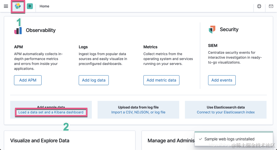Viewport: 277px width, 150px height.
Task: Click the SIEM heading
Action: 213,46
